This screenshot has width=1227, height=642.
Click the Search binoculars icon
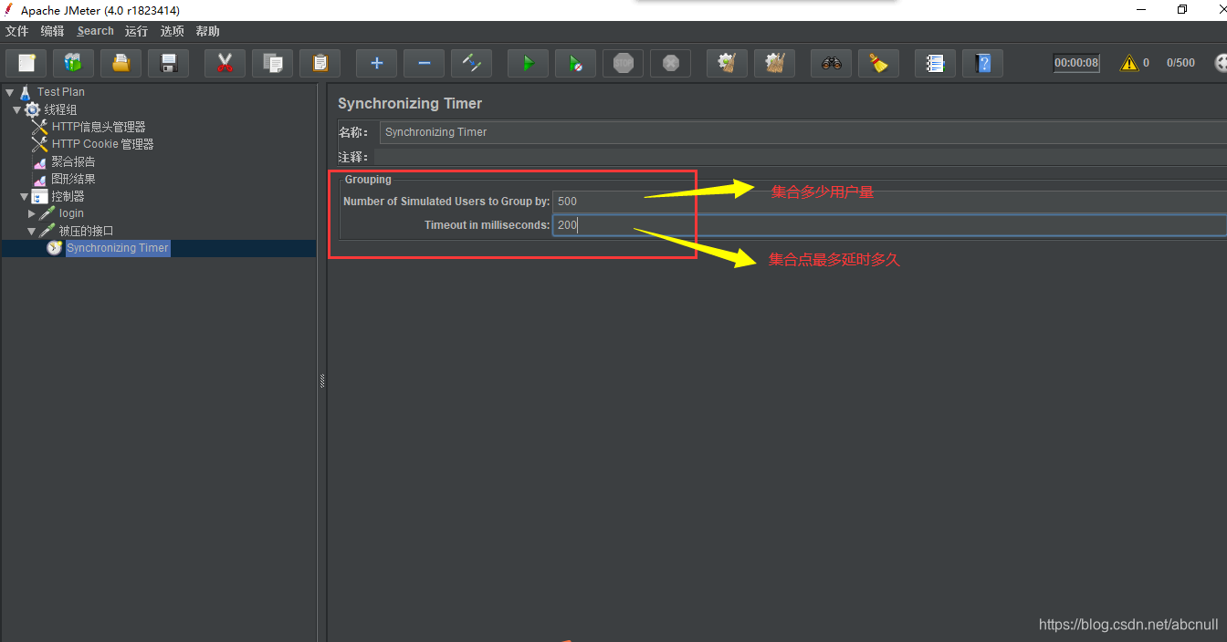point(831,63)
